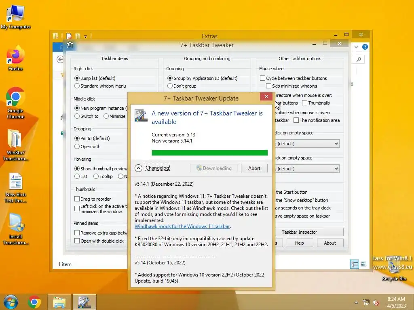
Task: Click 7+ Taskbar Tweaker taskbar button
Action: coord(84,302)
